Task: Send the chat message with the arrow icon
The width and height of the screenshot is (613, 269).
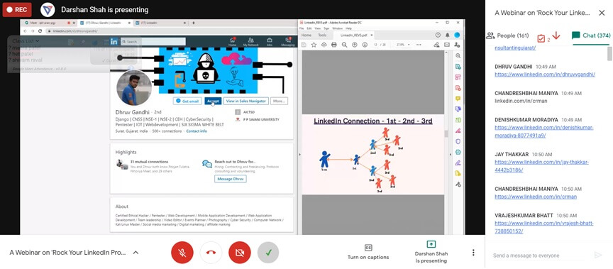Action: tap(598, 256)
